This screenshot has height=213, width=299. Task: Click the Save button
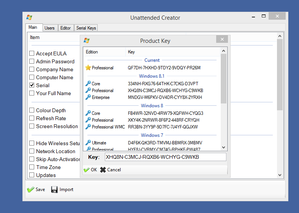pos(36,190)
